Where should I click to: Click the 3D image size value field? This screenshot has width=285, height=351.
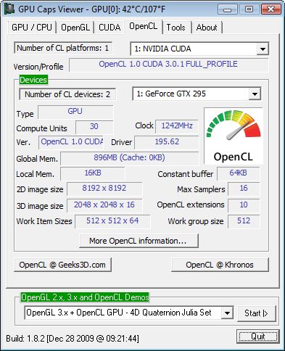point(104,205)
